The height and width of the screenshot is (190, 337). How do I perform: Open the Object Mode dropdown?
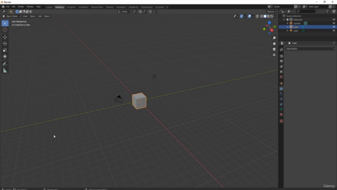pos(11,16)
